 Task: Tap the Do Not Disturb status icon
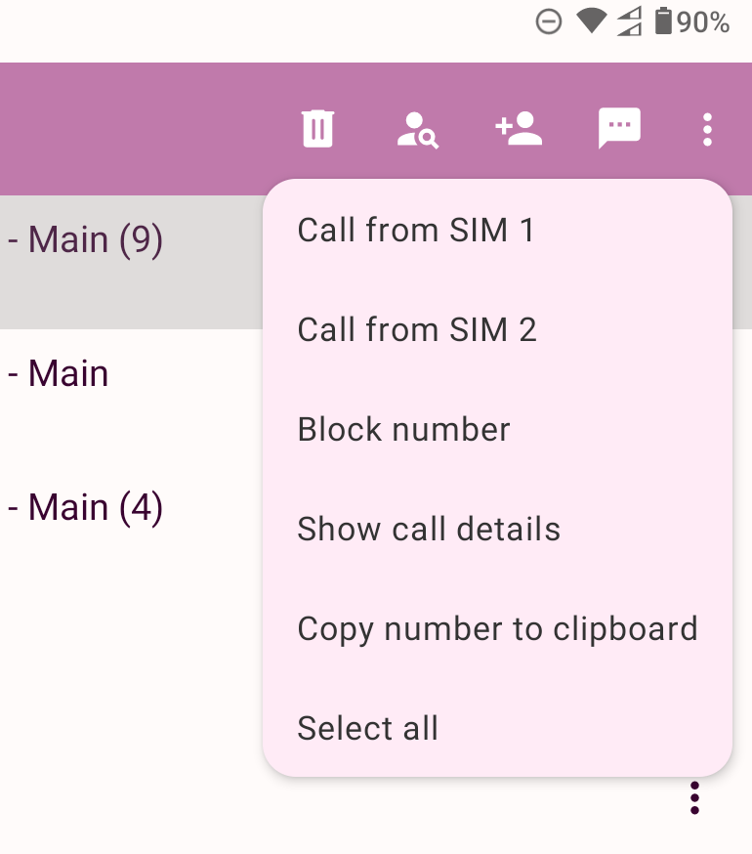click(550, 21)
